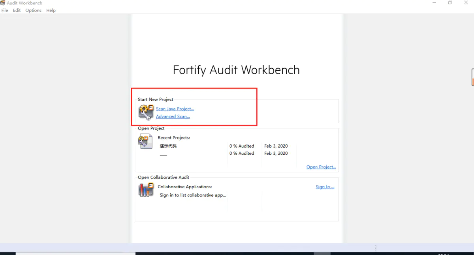Screen dimensions: 474x255
Task: Click the Recent Projects label
Action: tap(174, 138)
